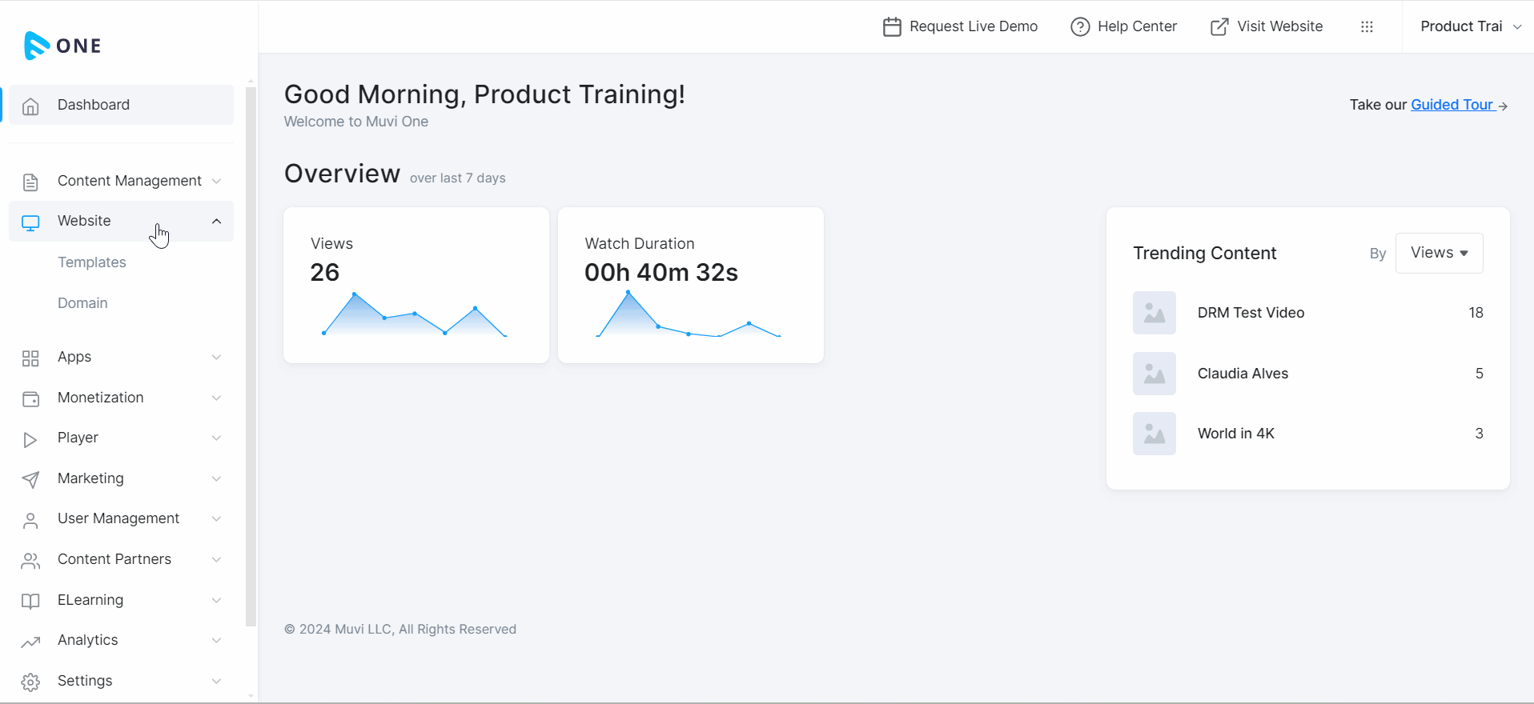The image size is (1534, 704).
Task: Expand the ELearning section chevron
Action: tap(216, 601)
